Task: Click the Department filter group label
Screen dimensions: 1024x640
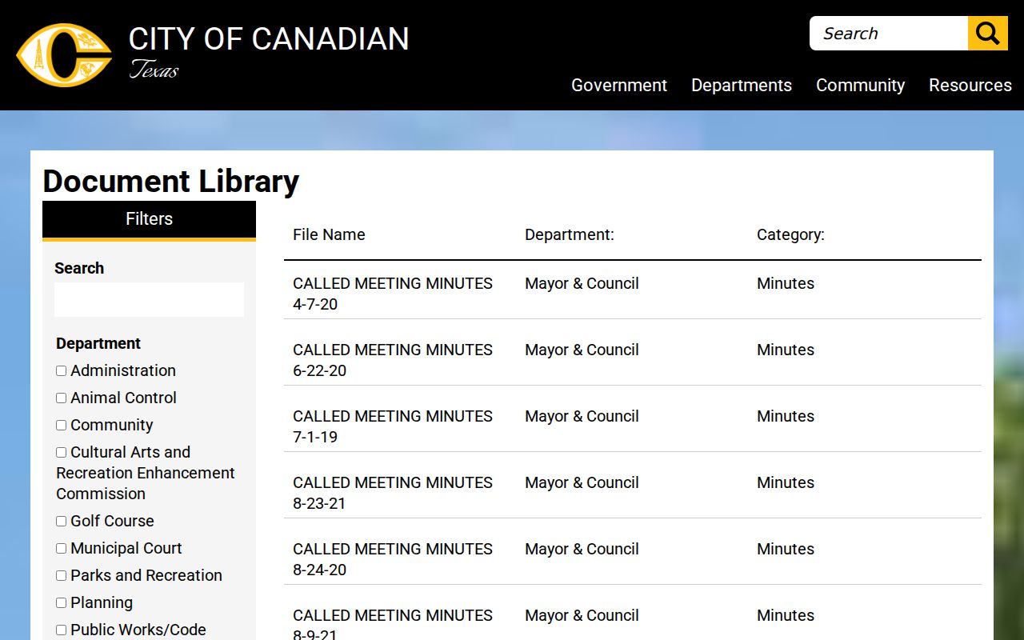Action: click(x=98, y=343)
